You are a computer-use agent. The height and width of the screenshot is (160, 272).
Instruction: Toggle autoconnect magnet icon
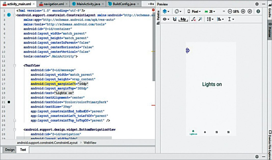click(175, 19)
